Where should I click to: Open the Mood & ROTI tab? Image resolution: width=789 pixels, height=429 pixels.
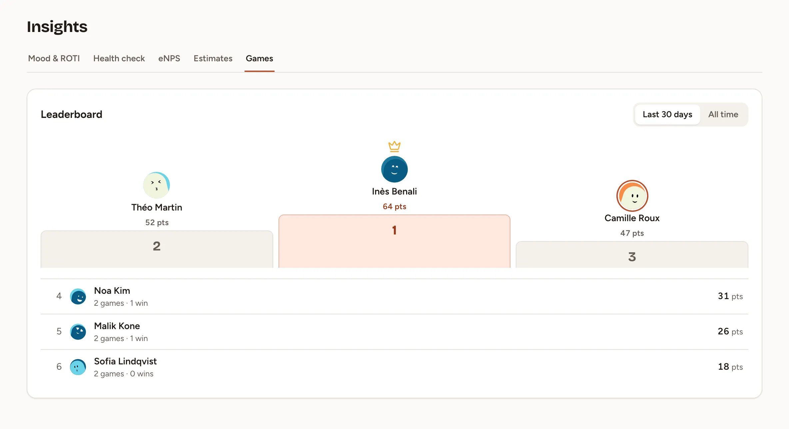point(54,58)
